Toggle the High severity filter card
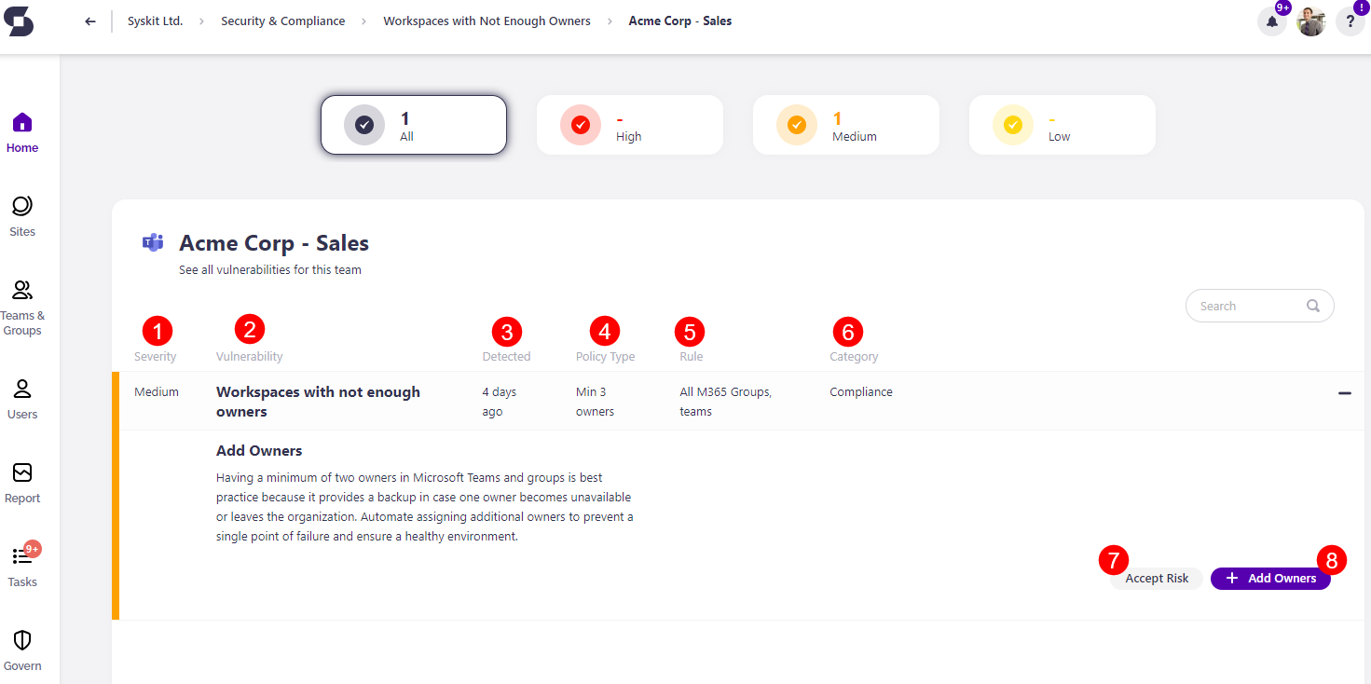 (x=629, y=124)
